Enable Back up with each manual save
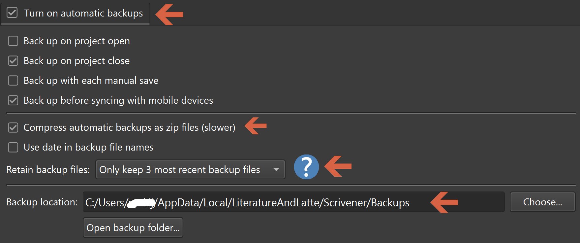 [13, 81]
